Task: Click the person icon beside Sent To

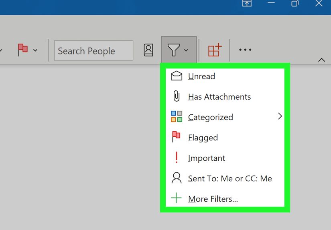Action: (177, 178)
